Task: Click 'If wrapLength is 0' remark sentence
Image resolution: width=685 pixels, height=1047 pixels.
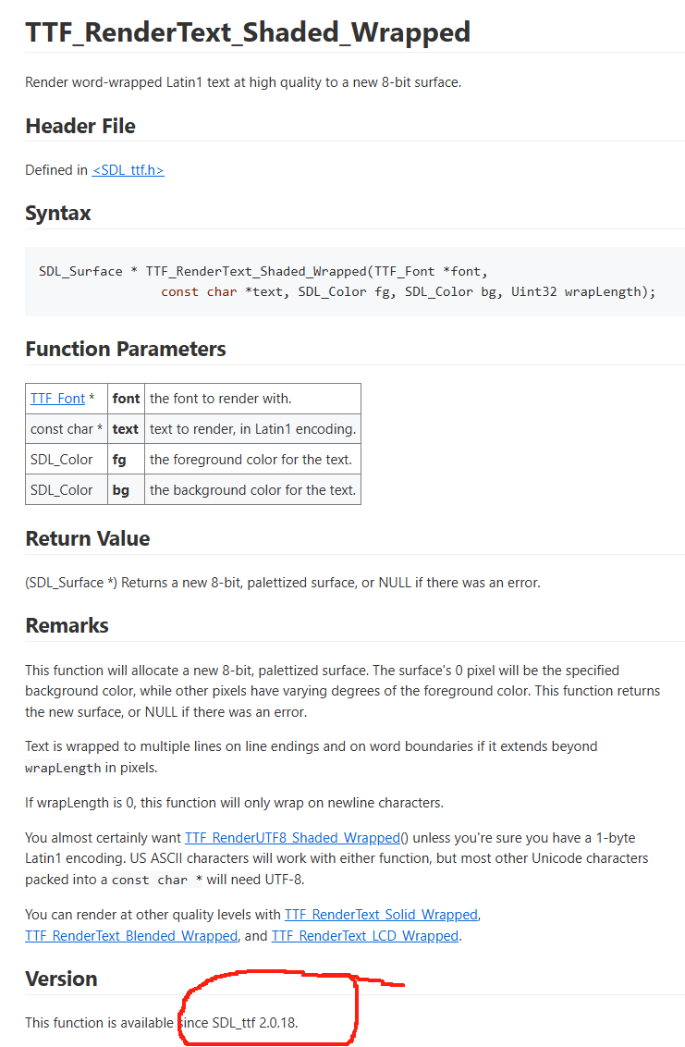Action: point(235,803)
